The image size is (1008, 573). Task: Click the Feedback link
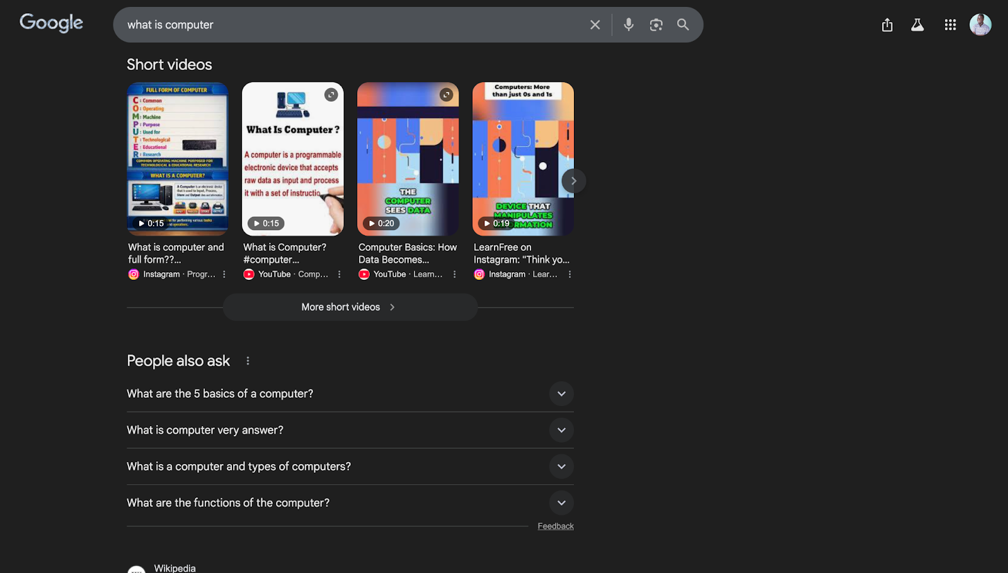click(x=555, y=526)
